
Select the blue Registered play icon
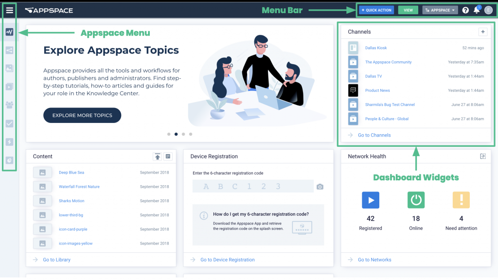(x=370, y=200)
